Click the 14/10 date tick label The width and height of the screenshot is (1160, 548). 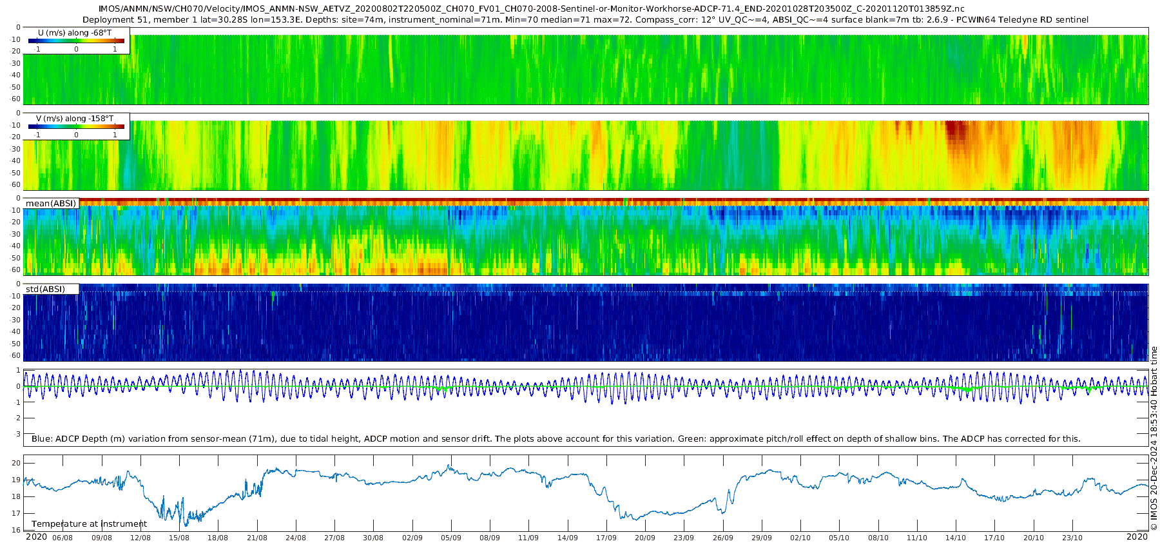point(956,538)
